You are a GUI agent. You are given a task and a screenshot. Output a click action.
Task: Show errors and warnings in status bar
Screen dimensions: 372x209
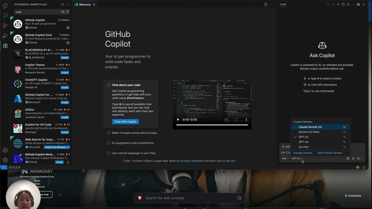[x=15, y=167]
